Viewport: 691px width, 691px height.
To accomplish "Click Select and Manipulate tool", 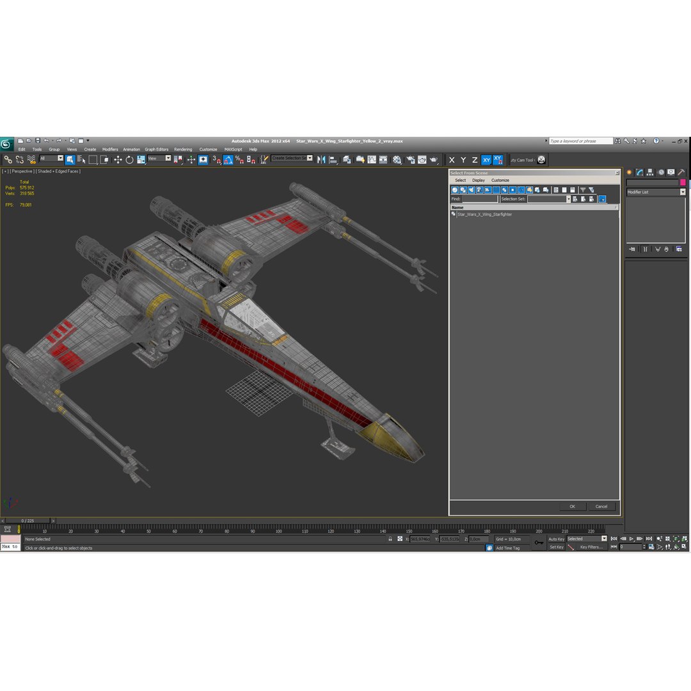I will click(191, 159).
